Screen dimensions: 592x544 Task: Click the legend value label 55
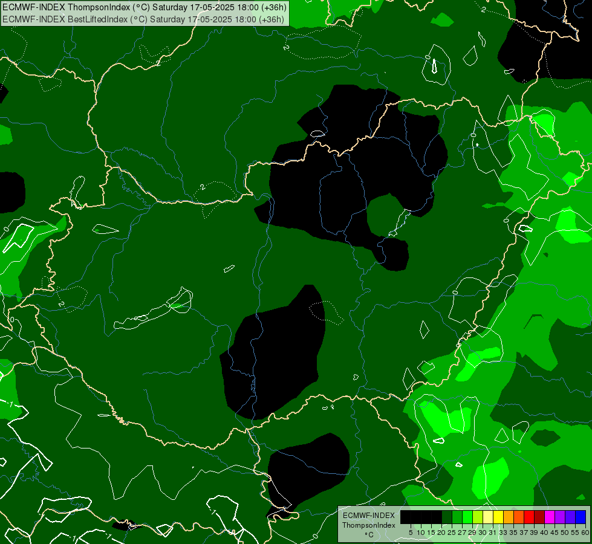(575, 533)
